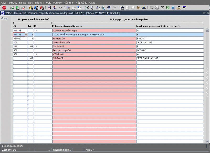Enter query mode with question-mark icon

[31, 8]
